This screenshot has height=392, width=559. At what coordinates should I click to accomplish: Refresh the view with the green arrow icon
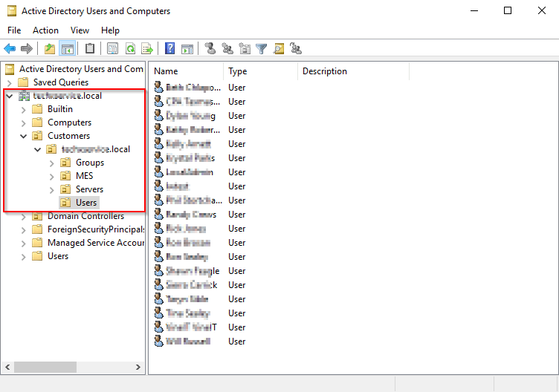click(x=131, y=48)
